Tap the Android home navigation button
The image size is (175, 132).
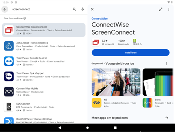88,128
